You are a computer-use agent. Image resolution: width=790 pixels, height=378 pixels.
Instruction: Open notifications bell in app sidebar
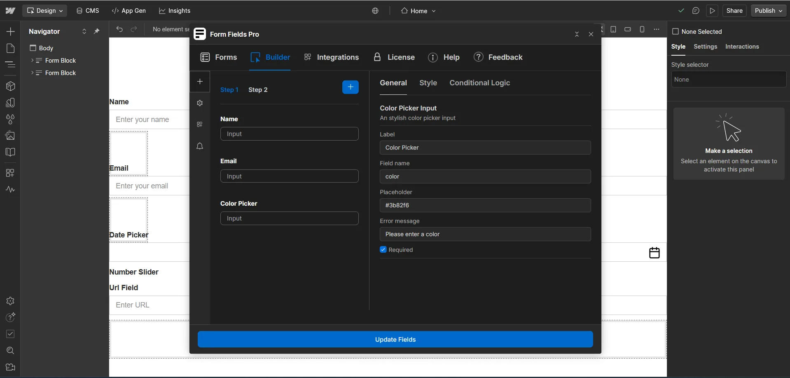pyautogui.click(x=200, y=146)
